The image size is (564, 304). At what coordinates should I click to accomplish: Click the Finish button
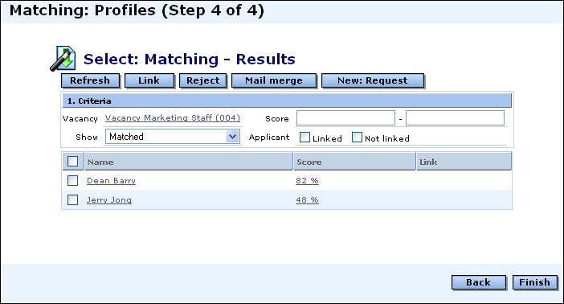(535, 282)
